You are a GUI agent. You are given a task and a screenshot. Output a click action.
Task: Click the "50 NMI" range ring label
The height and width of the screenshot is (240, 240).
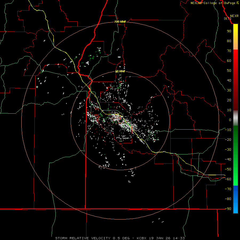(x=120, y=71)
